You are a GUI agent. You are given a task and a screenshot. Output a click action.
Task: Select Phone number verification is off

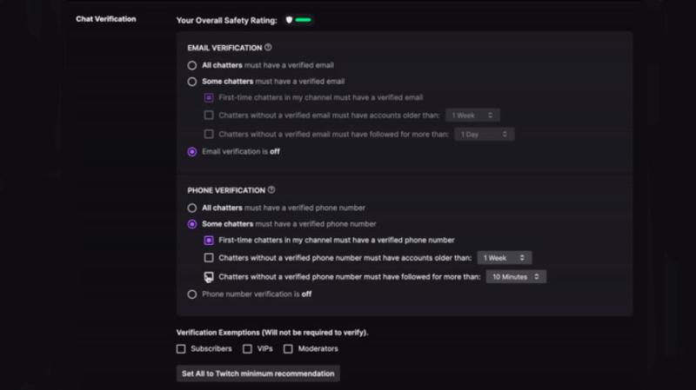[x=192, y=294]
